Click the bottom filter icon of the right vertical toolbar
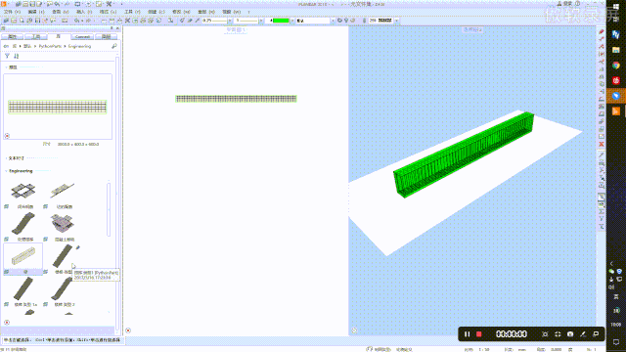Image resolution: width=626 pixels, height=352 pixels. (602, 227)
